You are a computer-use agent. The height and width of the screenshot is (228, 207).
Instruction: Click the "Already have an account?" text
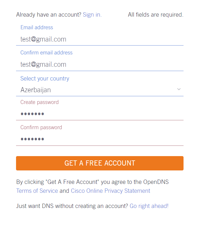(x=49, y=15)
